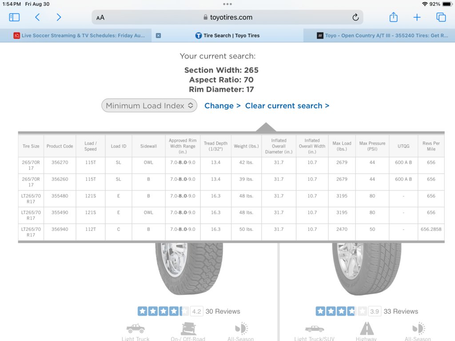Add a new tab with plus icon
This screenshot has width=455, height=341.
tap(417, 17)
